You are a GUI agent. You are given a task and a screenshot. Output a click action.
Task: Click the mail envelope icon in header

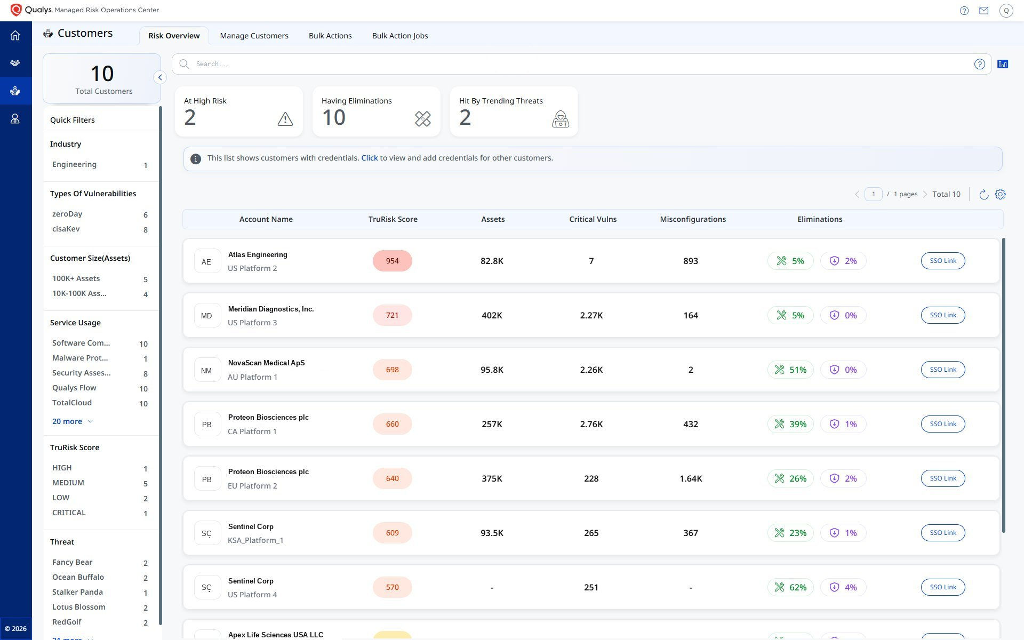[983, 11]
